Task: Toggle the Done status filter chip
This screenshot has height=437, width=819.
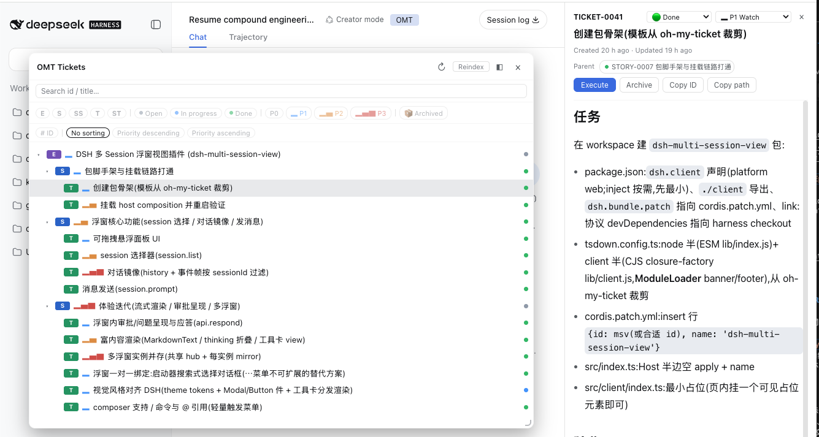Action: [240, 113]
